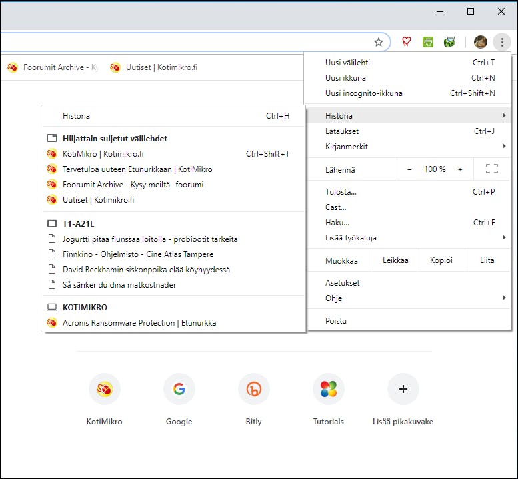Increase zoom with the plus button
The height and width of the screenshot is (479, 518).
click(x=460, y=169)
